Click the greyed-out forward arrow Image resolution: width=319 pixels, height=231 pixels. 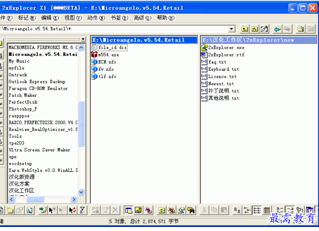tap(287, 29)
